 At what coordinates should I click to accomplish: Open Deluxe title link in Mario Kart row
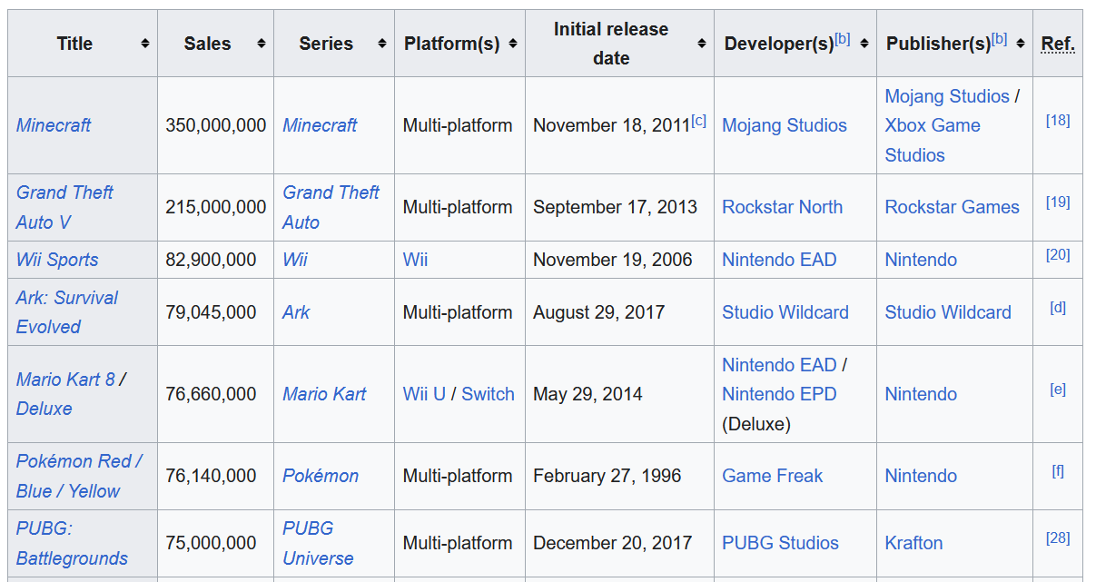pos(44,409)
